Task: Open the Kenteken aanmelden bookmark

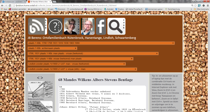Action: [18, 9]
